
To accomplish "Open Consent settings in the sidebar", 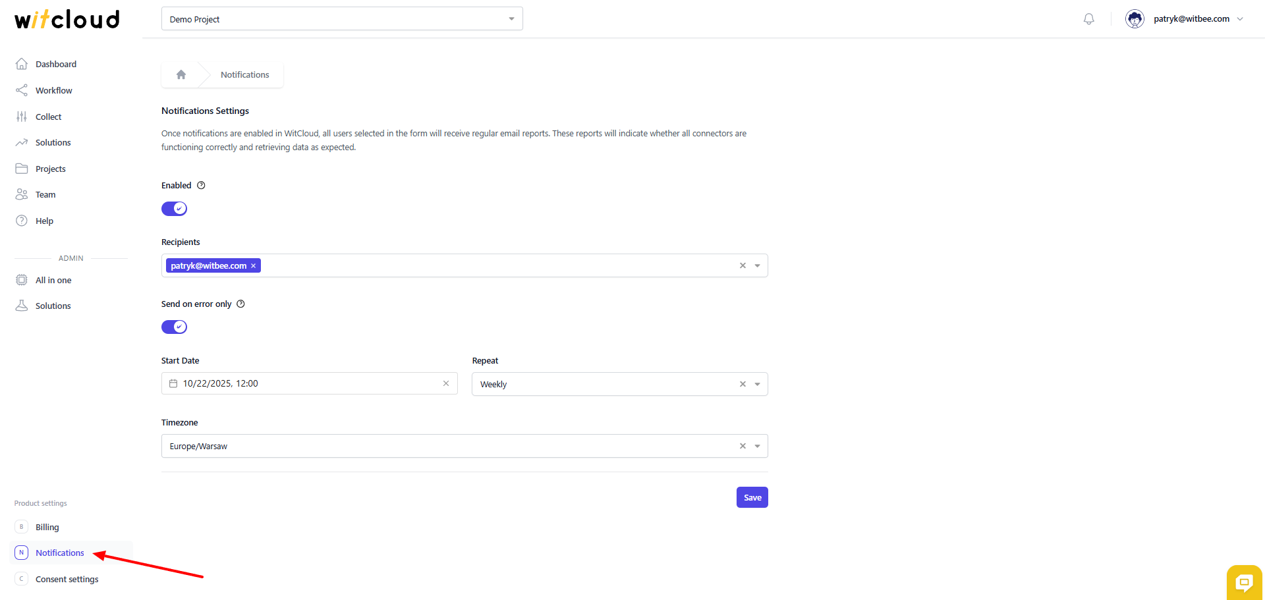I will (67, 579).
